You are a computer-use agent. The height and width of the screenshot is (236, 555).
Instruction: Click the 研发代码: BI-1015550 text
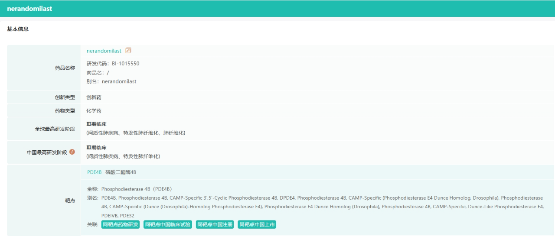tap(113, 64)
